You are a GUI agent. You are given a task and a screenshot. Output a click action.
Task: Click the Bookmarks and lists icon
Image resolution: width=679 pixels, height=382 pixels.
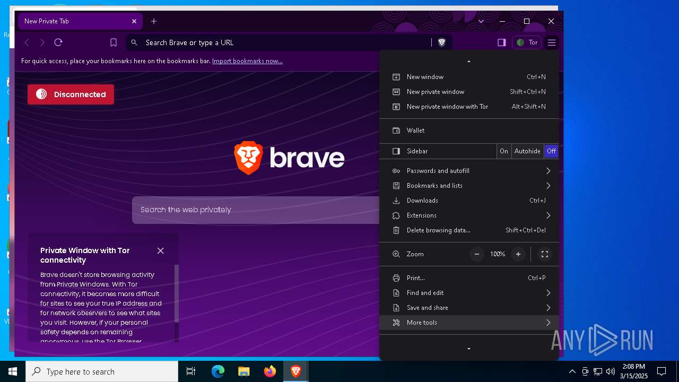(396, 186)
